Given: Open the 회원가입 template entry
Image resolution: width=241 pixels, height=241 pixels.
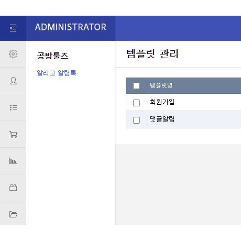Looking at the screenshot, I should coord(162,102).
